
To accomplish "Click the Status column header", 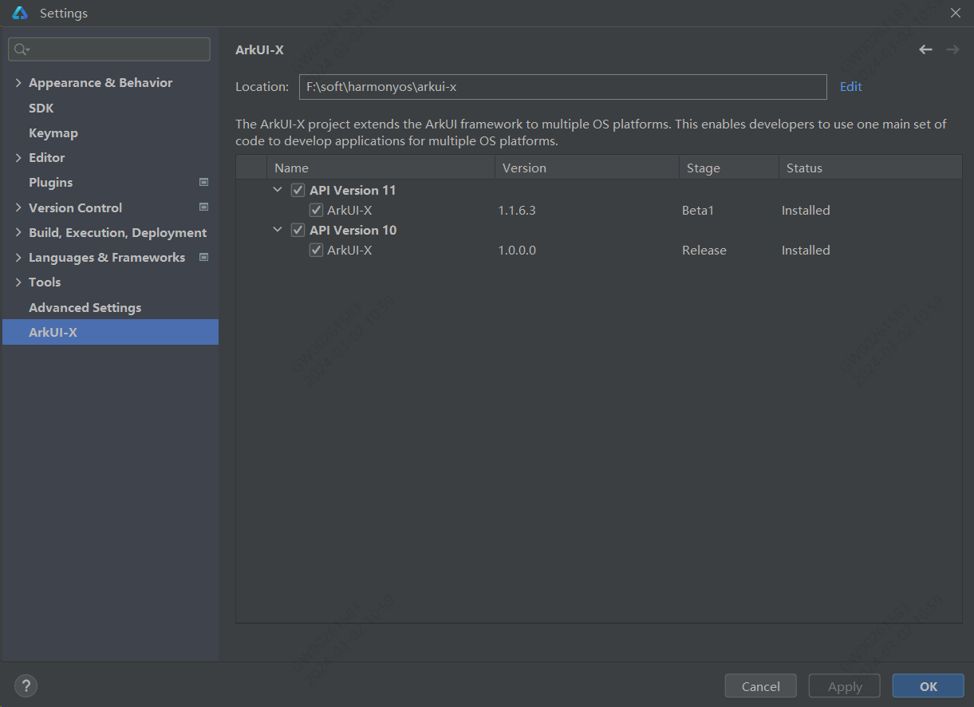I will click(870, 168).
